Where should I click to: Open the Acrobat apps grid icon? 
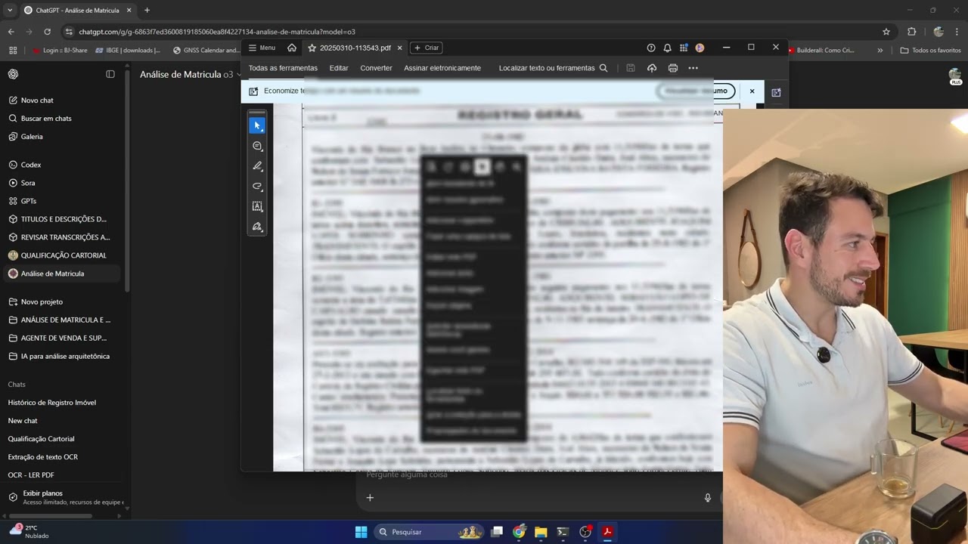pos(684,48)
